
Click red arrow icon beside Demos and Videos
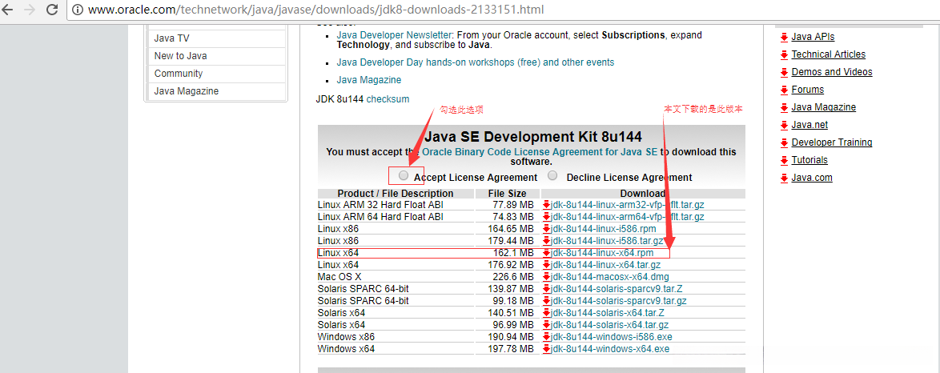coord(784,73)
